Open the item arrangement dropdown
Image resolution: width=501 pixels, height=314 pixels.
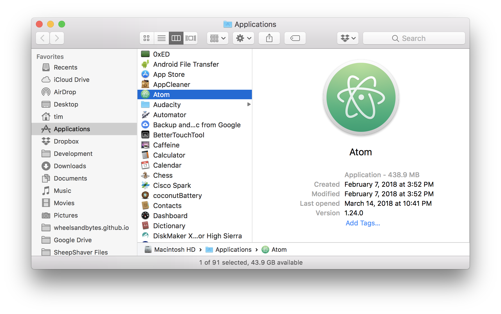click(217, 38)
